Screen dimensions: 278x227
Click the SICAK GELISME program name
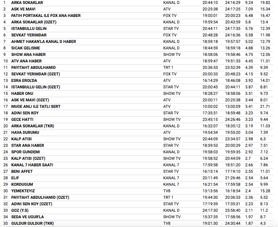tap(25, 48)
